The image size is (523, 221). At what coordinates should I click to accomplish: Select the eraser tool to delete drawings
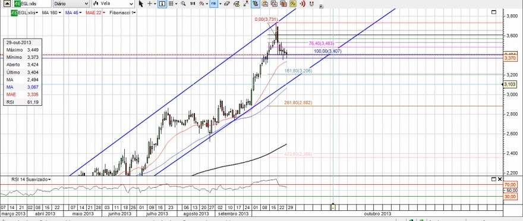[227, 4]
